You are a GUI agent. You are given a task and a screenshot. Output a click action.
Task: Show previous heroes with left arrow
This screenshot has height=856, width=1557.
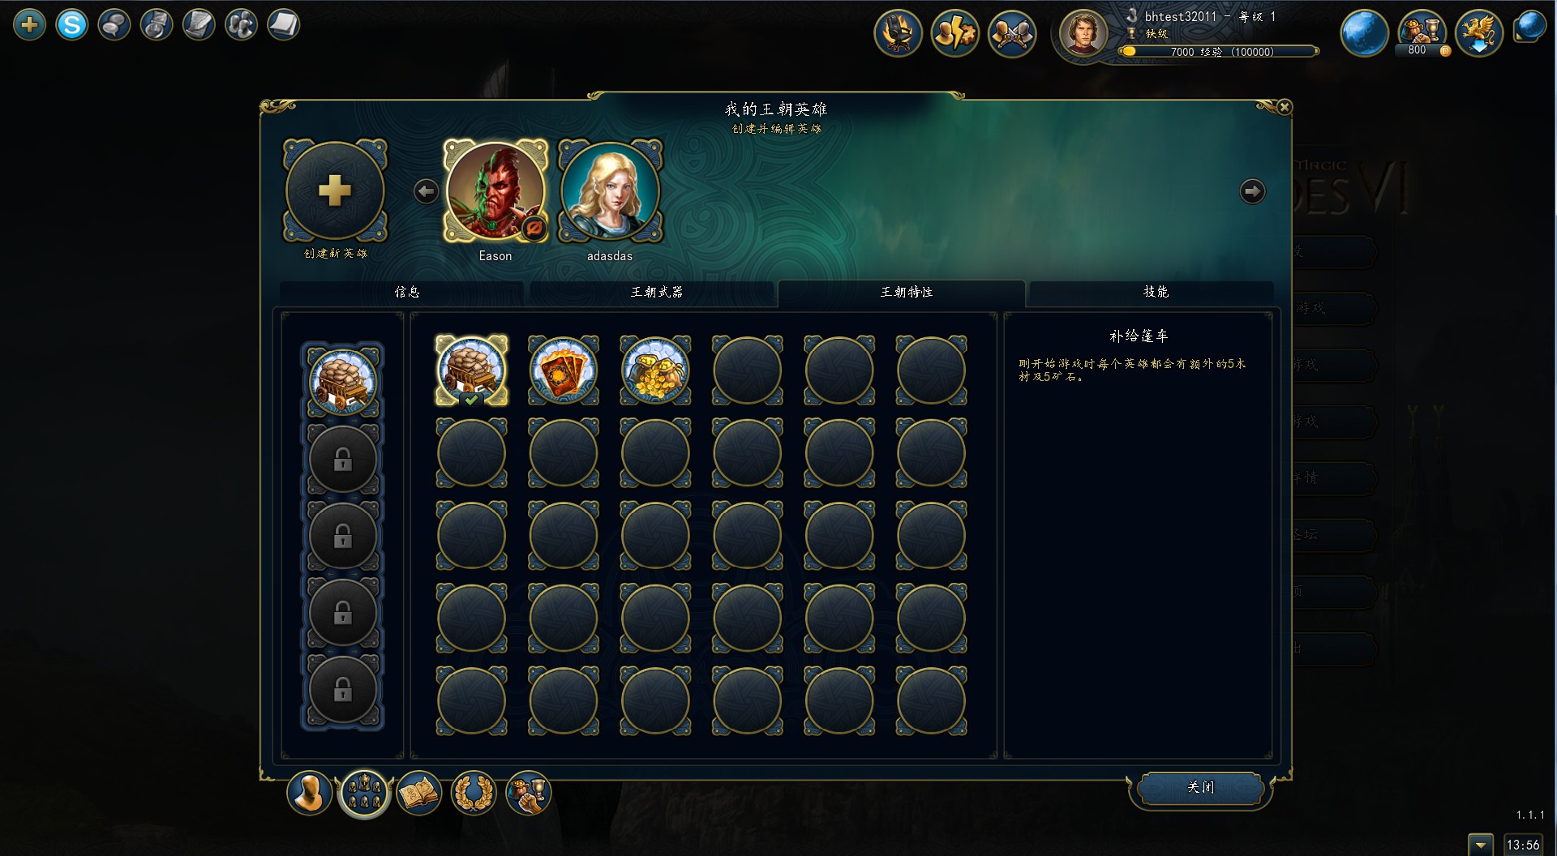(x=426, y=191)
